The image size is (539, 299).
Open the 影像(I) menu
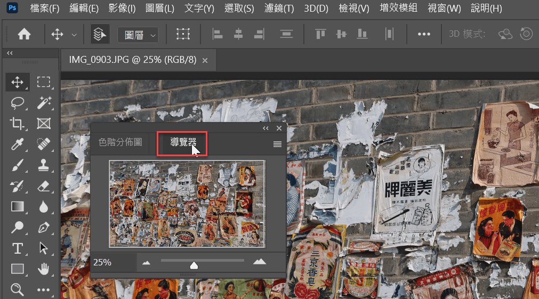coord(122,8)
